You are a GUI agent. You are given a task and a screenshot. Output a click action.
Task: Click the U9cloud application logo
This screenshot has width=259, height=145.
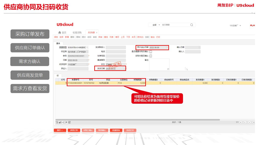pos(65,25)
